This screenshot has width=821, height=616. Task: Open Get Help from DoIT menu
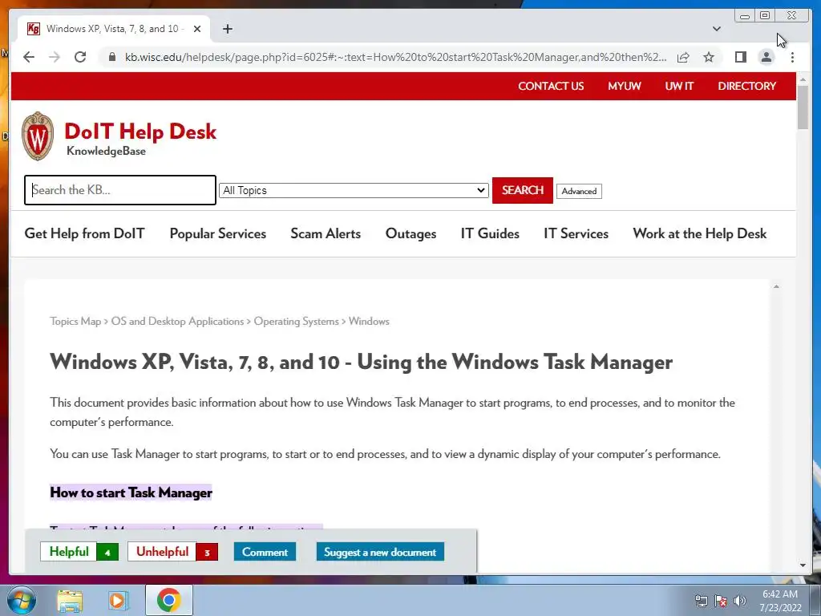84,233
